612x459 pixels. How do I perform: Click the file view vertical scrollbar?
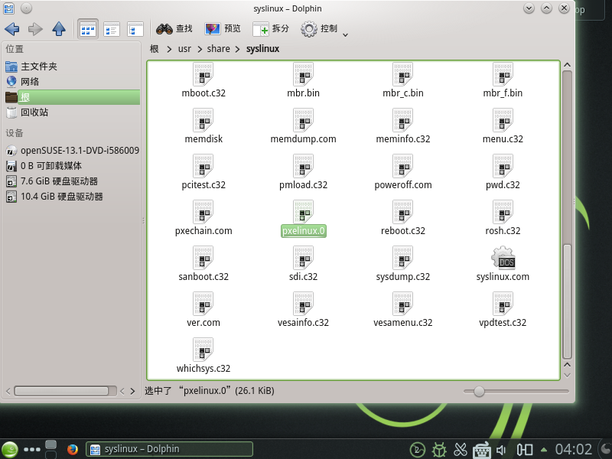[x=567, y=215]
